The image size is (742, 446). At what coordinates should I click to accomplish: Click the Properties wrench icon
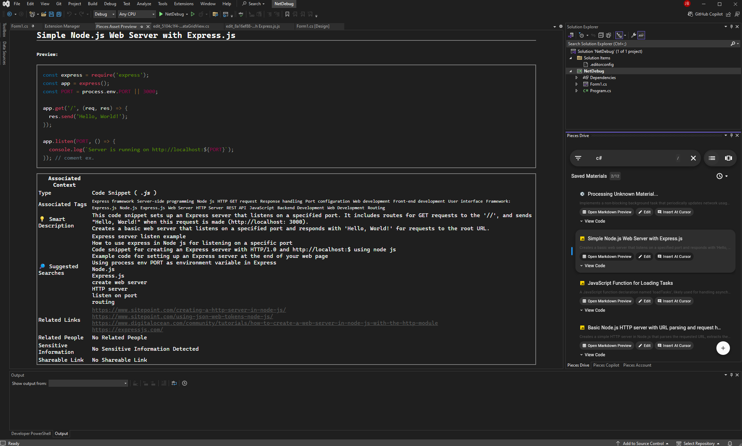pyautogui.click(x=633, y=35)
